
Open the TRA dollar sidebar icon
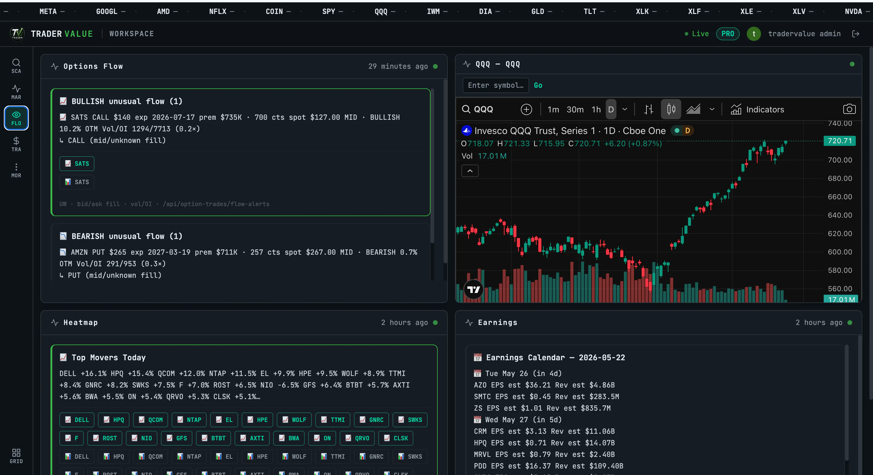click(x=16, y=144)
